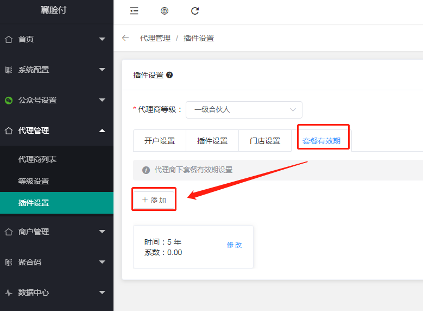Click 修改 on the 5 年 card
This screenshot has height=311, width=423.
[x=234, y=245]
